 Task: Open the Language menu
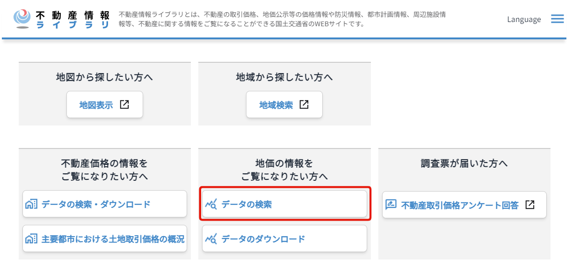tap(524, 19)
